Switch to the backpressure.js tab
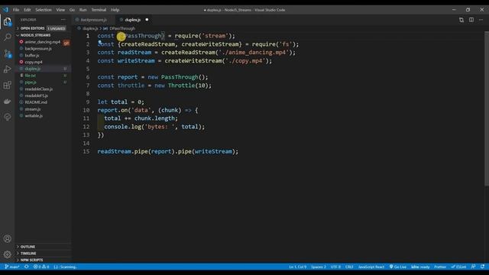489x275 pixels. [x=93, y=20]
